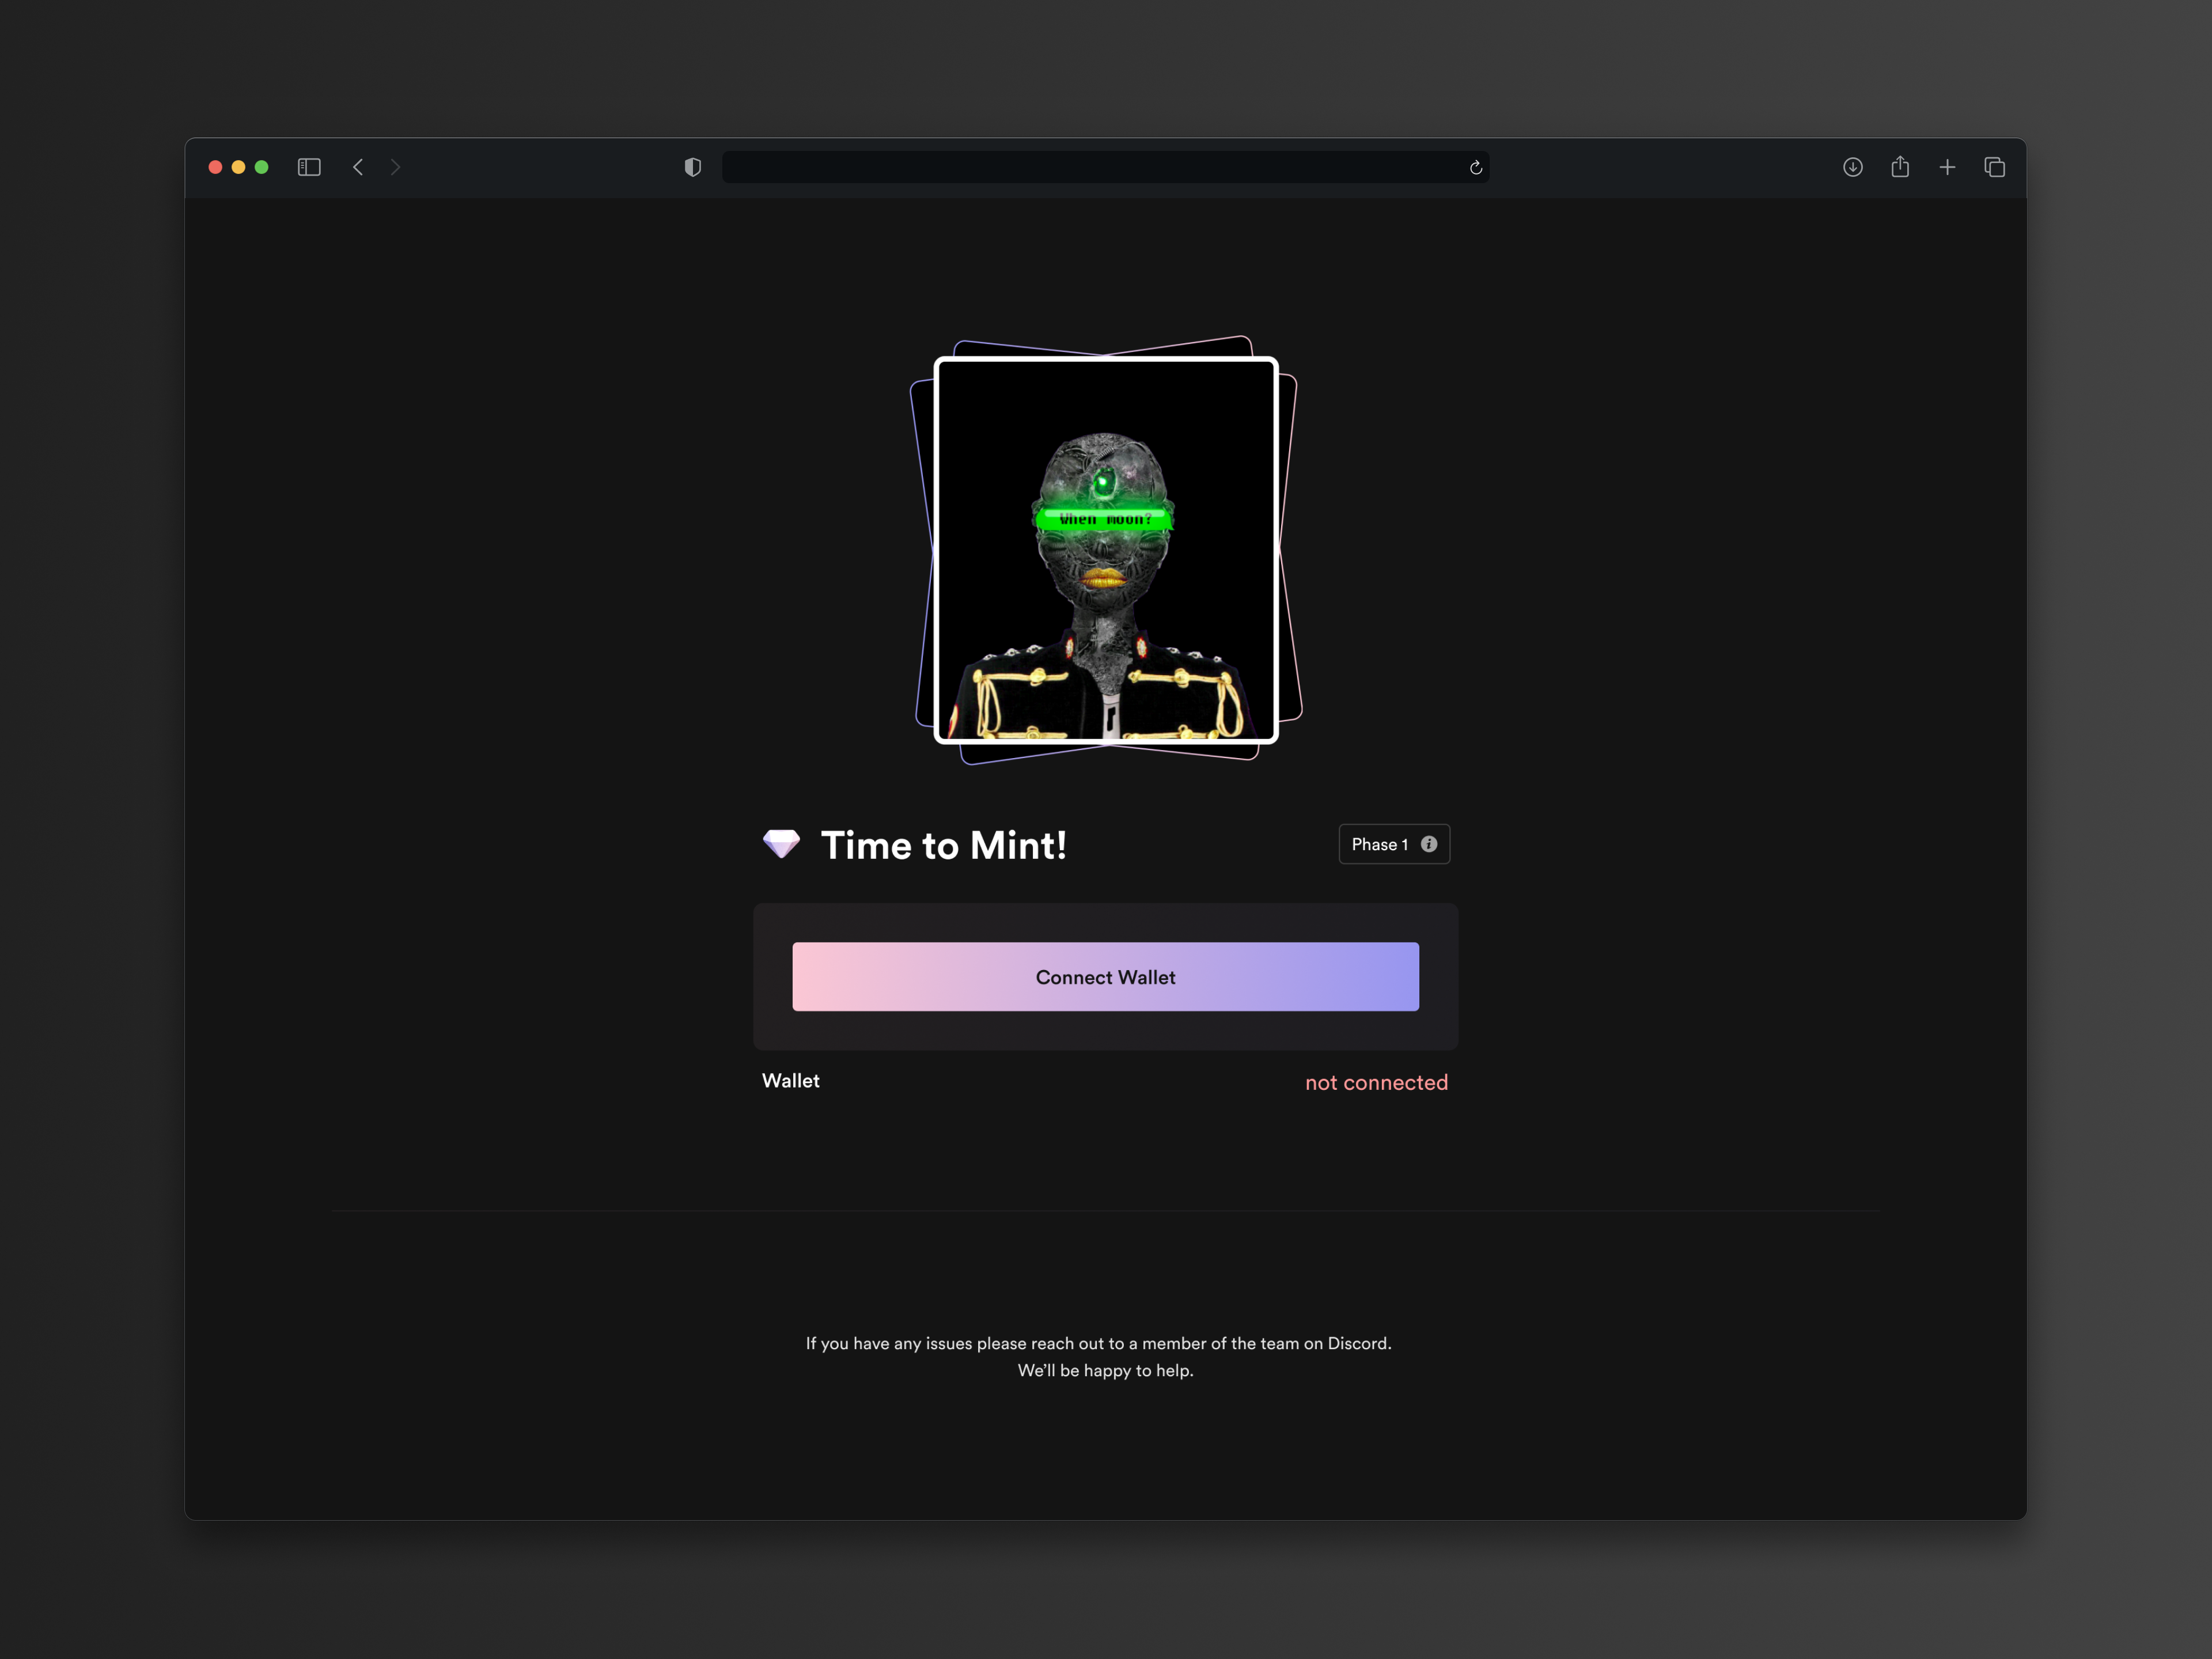Open the privacy shield report
Screen dimensions: 2212x1659
coord(692,167)
